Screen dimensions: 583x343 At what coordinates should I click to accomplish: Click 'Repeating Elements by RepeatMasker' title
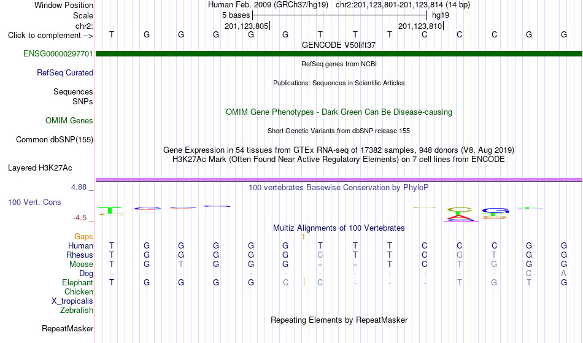click(x=339, y=320)
